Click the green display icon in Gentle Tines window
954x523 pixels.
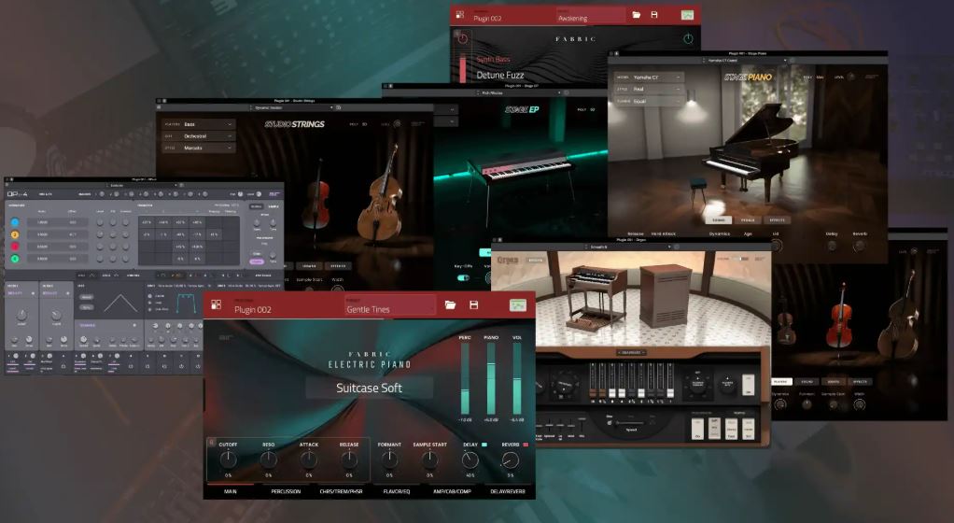(518, 305)
